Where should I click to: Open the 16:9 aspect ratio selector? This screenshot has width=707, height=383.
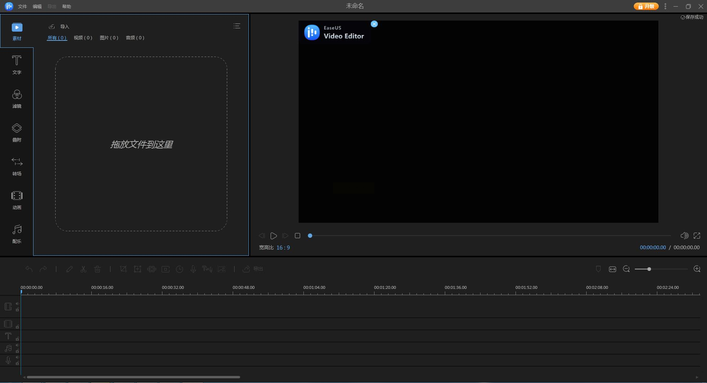pos(283,248)
